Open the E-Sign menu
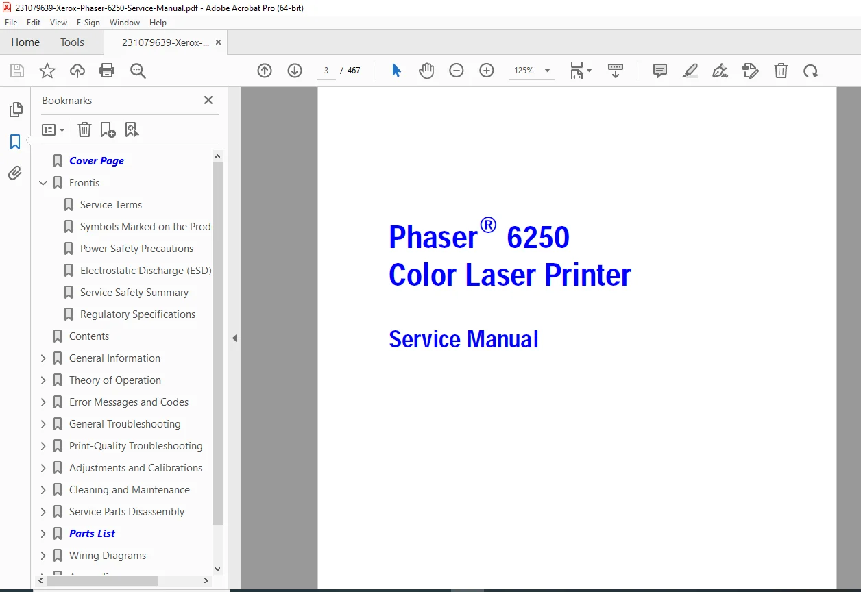The height and width of the screenshot is (592, 861). pos(88,23)
